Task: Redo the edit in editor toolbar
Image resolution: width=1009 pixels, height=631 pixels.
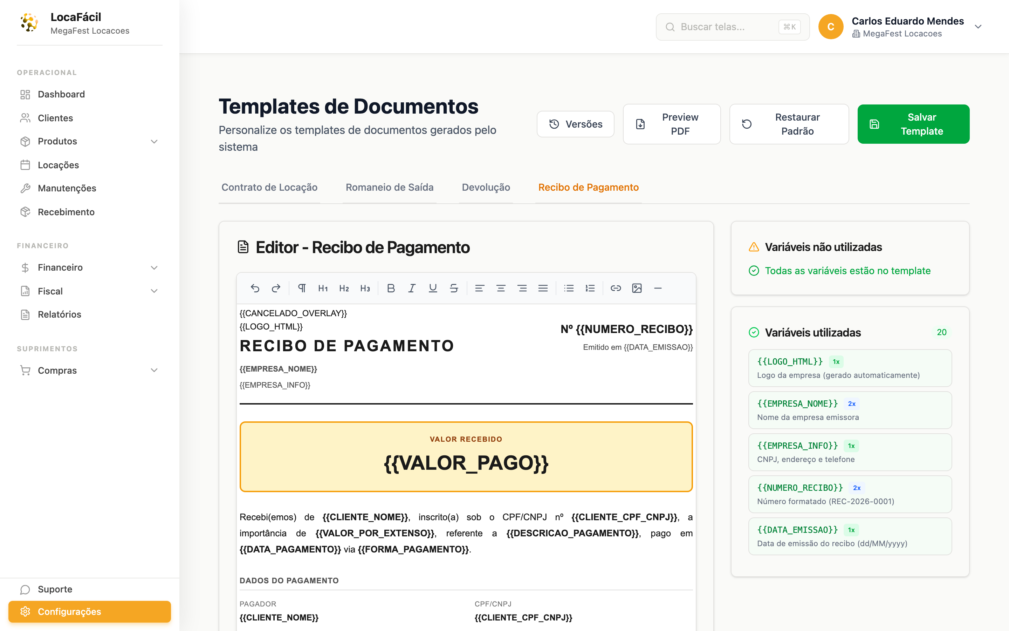Action: click(x=276, y=288)
